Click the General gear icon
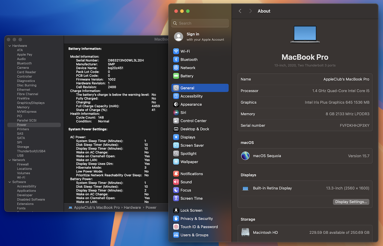The image size is (383, 246). coord(176,88)
